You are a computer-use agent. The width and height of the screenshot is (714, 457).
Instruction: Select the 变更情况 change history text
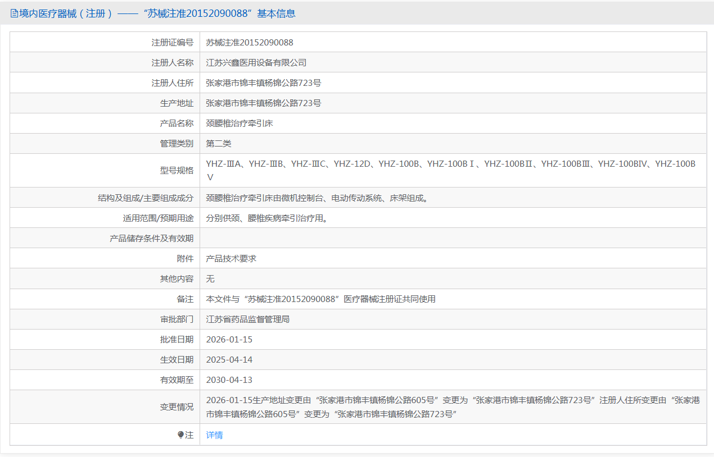tap(453, 406)
